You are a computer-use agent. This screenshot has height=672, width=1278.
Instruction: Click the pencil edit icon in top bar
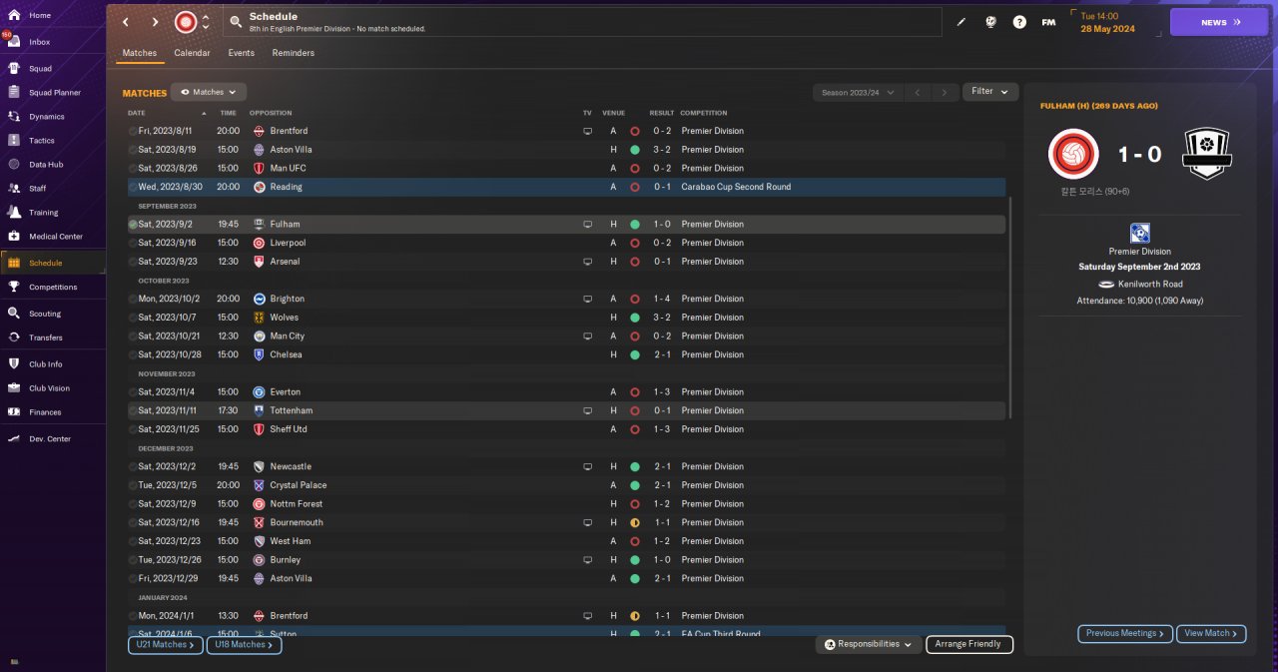click(x=961, y=22)
